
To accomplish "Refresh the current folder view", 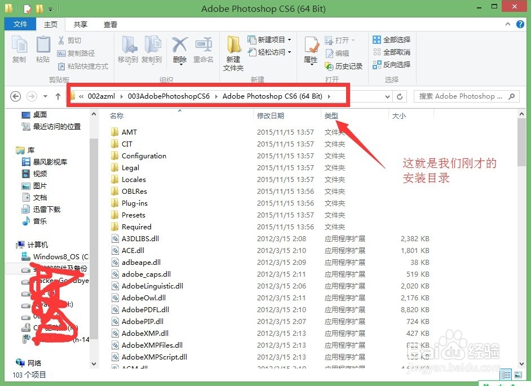I will (400, 97).
